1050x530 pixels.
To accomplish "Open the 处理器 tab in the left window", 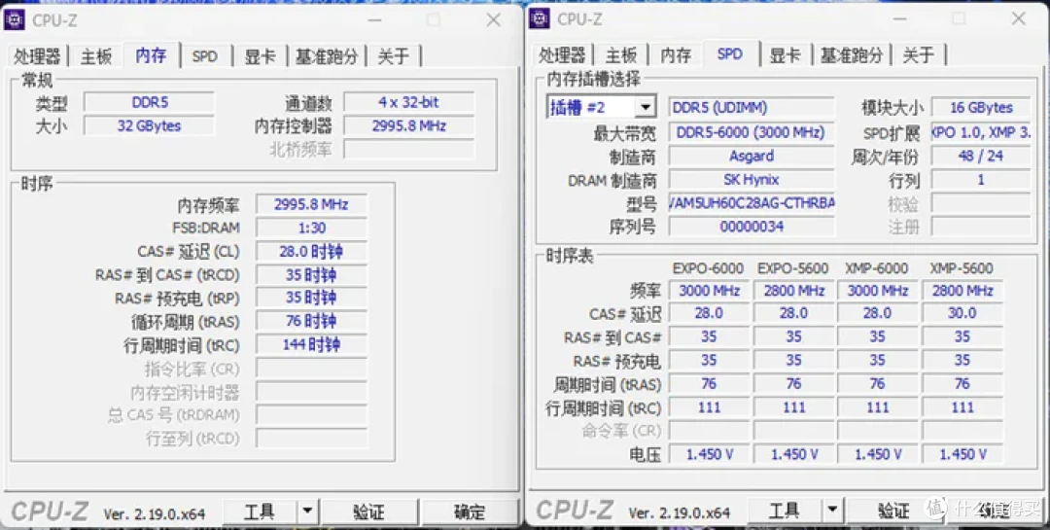I will coord(37,56).
